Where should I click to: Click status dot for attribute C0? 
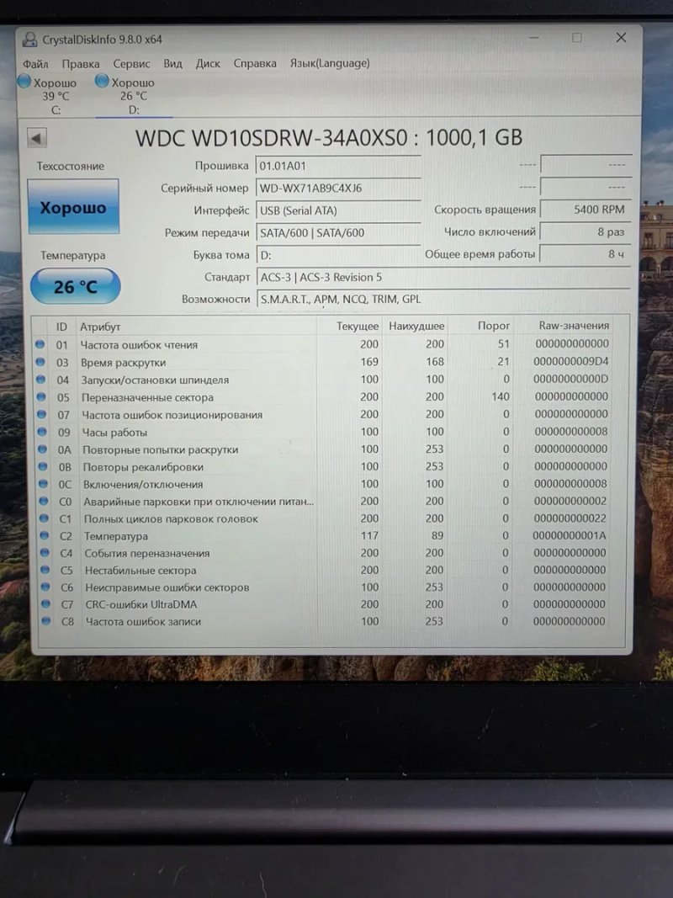(44, 501)
